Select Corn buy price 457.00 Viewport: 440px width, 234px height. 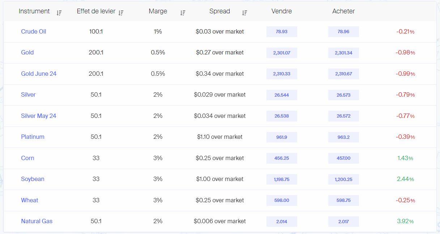[x=343, y=158]
